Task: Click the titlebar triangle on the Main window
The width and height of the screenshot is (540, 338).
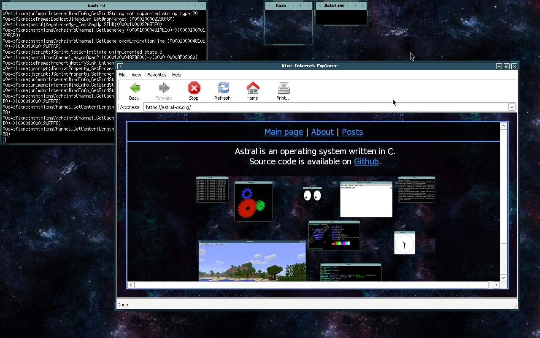Action: coord(269,5)
